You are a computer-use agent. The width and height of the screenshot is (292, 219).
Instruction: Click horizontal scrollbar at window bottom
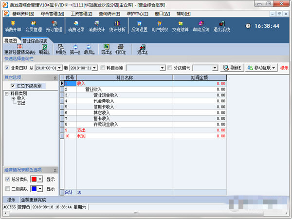point(136,213)
